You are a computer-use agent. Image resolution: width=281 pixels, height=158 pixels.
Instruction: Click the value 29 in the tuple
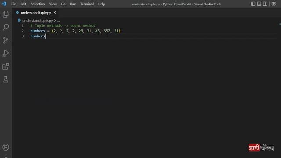pyautogui.click(x=81, y=31)
